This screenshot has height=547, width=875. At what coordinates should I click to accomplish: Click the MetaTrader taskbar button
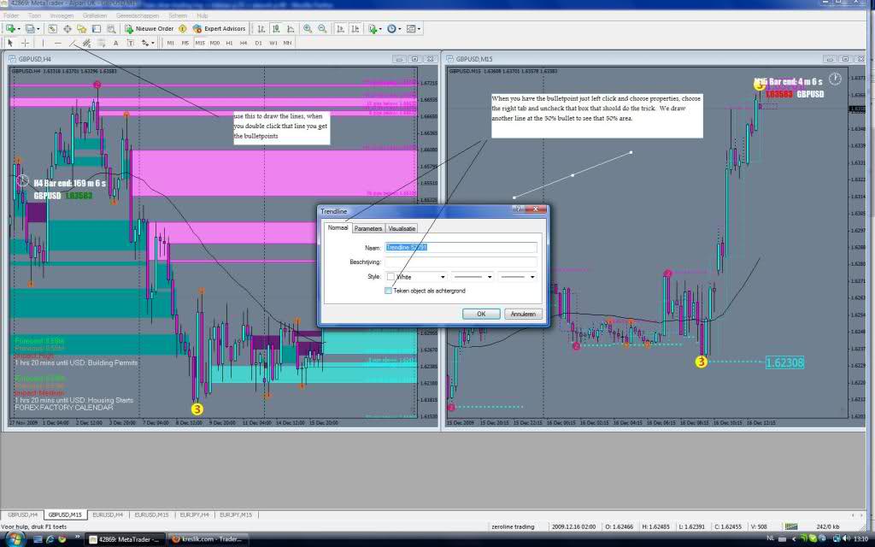[126, 539]
